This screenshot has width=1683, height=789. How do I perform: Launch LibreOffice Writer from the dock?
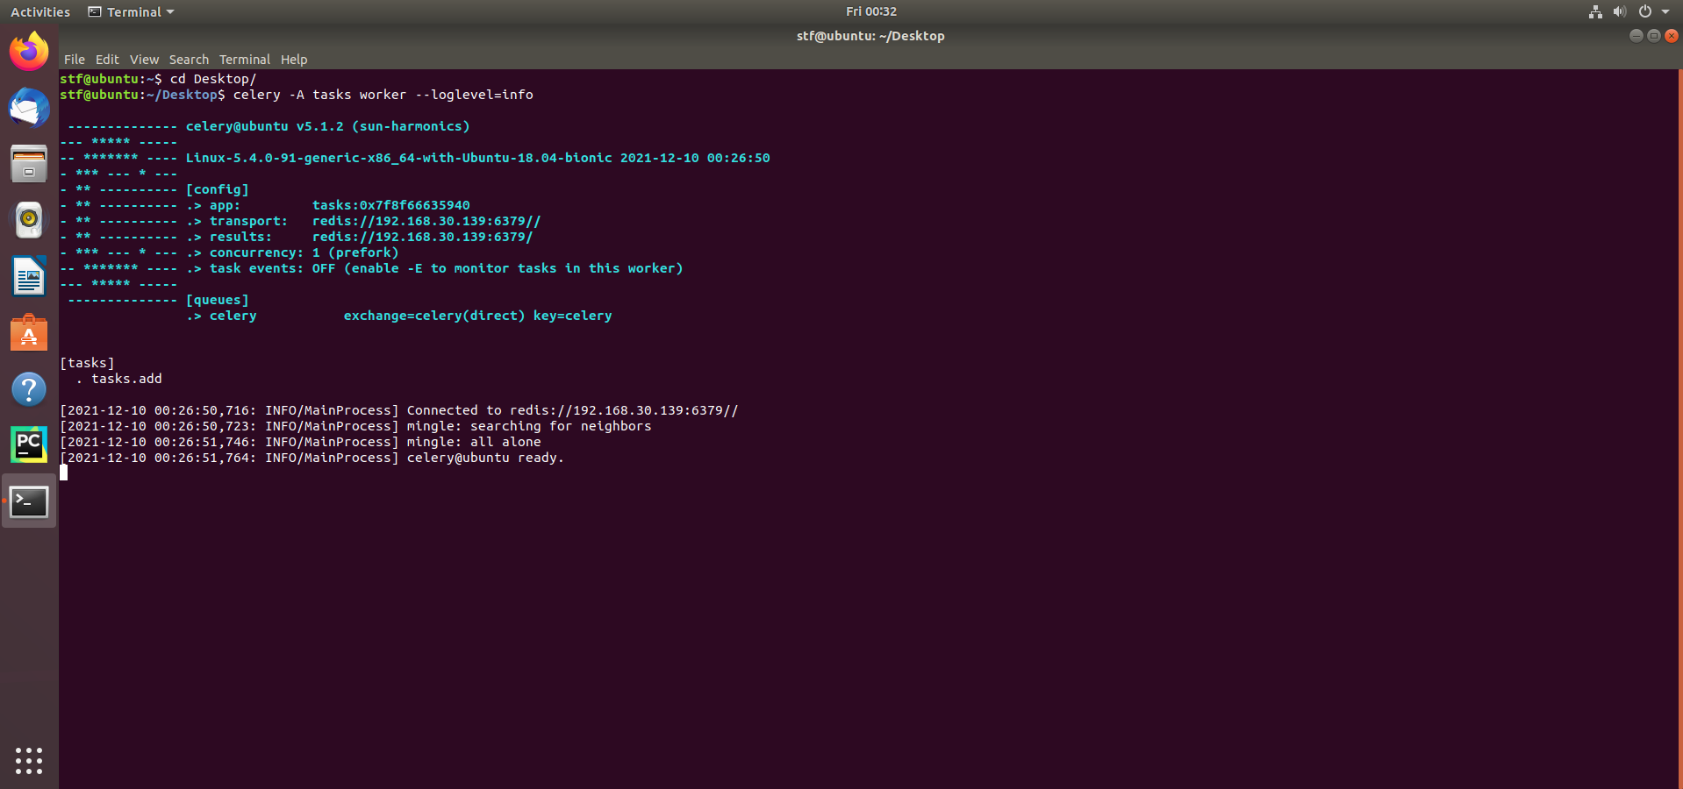29,276
